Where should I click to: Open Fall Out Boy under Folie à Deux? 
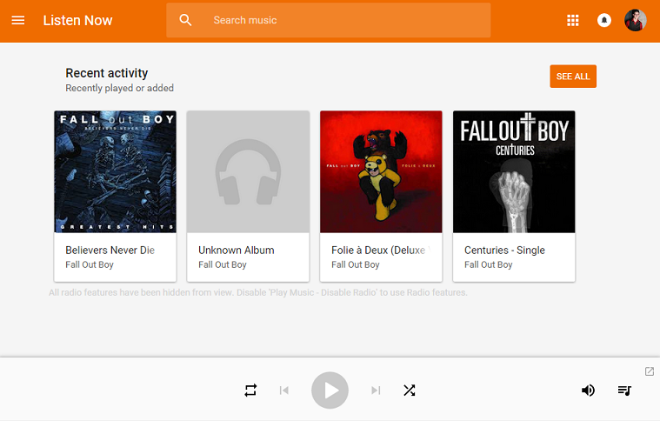[x=356, y=264]
